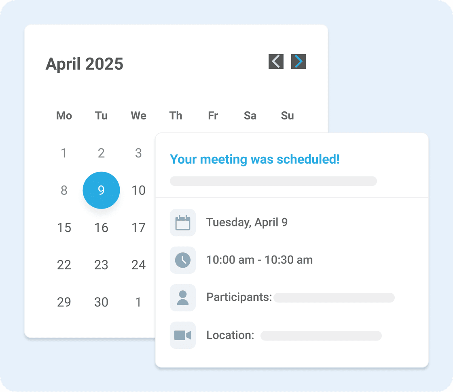Go to the next month arrow
The width and height of the screenshot is (453, 392).
[298, 62]
